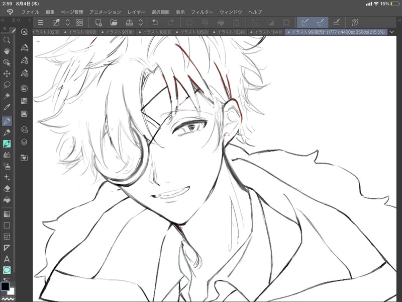Viewport: 402px width, 302px height.
Task: Select the Airbrush spray tool
Action: point(7,166)
